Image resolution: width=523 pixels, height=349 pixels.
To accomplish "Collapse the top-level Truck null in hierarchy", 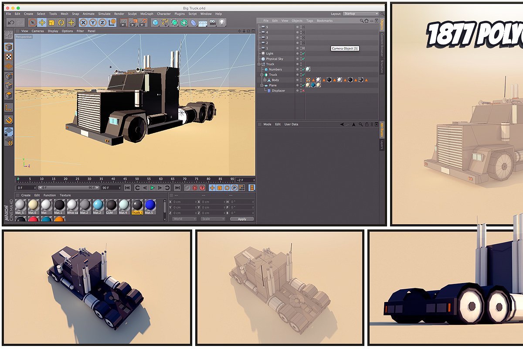I will coord(259,64).
